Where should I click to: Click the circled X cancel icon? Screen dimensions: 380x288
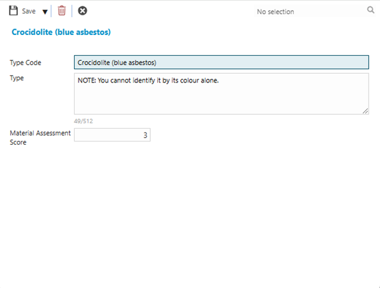pyautogui.click(x=82, y=11)
